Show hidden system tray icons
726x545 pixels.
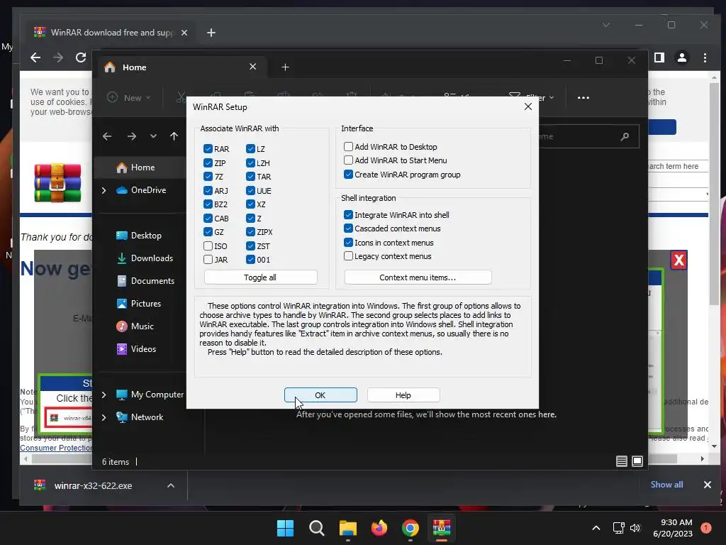coord(596,528)
